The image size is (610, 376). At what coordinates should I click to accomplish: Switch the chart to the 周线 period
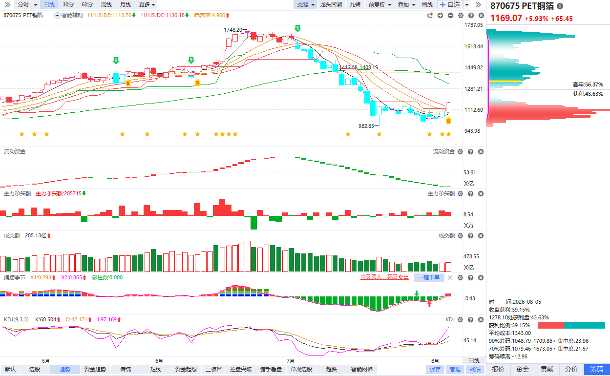[x=106, y=4]
